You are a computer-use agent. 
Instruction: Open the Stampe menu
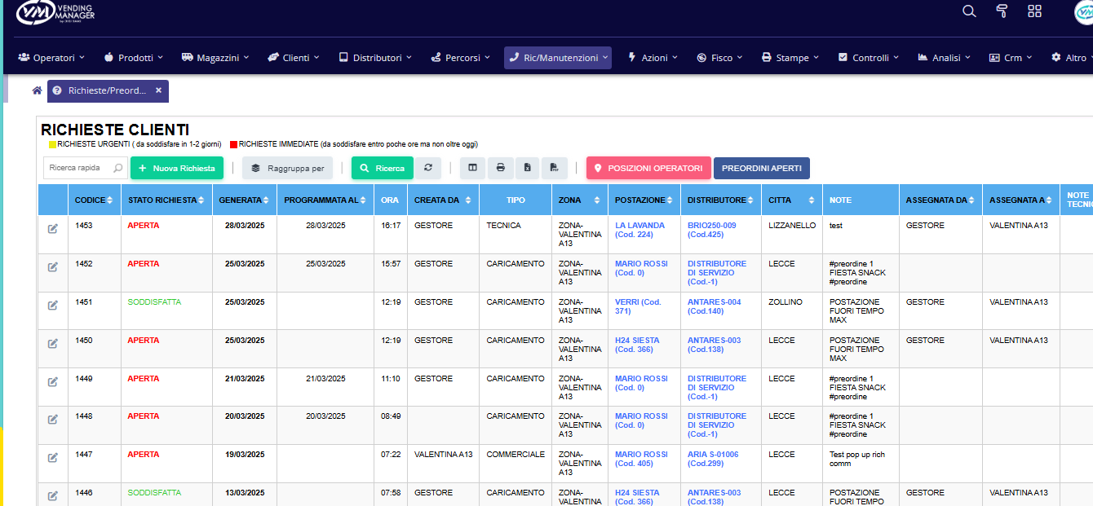click(x=790, y=58)
